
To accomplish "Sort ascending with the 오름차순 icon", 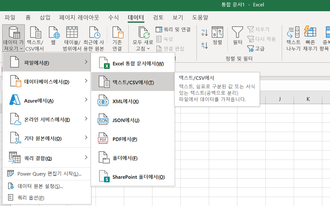I will (x=204, y=32).
